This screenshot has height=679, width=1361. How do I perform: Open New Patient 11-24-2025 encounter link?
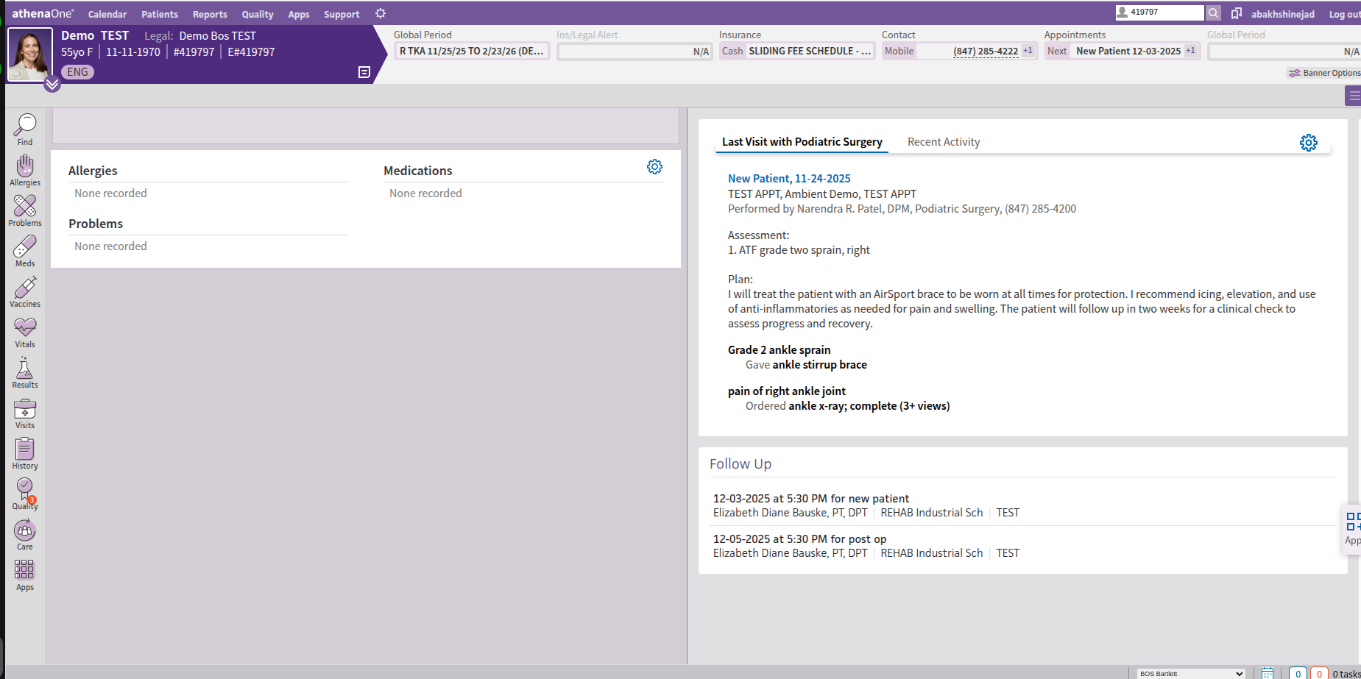789,179
